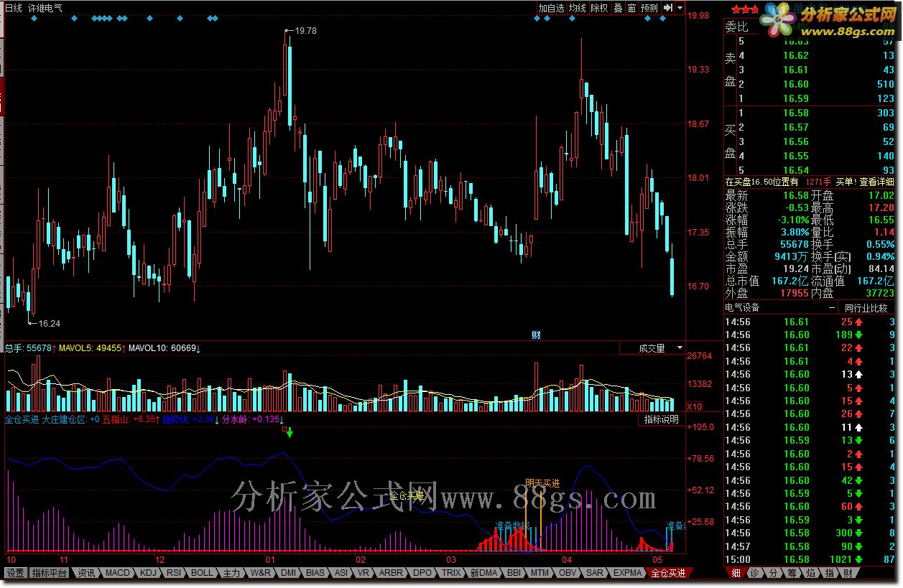This screenshot has width=903, height=588.
Task: Select the W&R indicator tab
Action: (261, 573)
